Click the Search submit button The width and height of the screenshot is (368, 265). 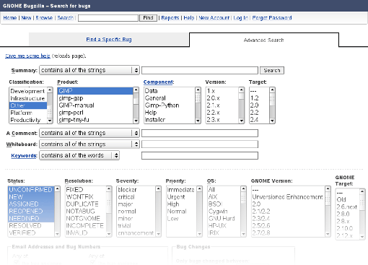coord(272,71)
